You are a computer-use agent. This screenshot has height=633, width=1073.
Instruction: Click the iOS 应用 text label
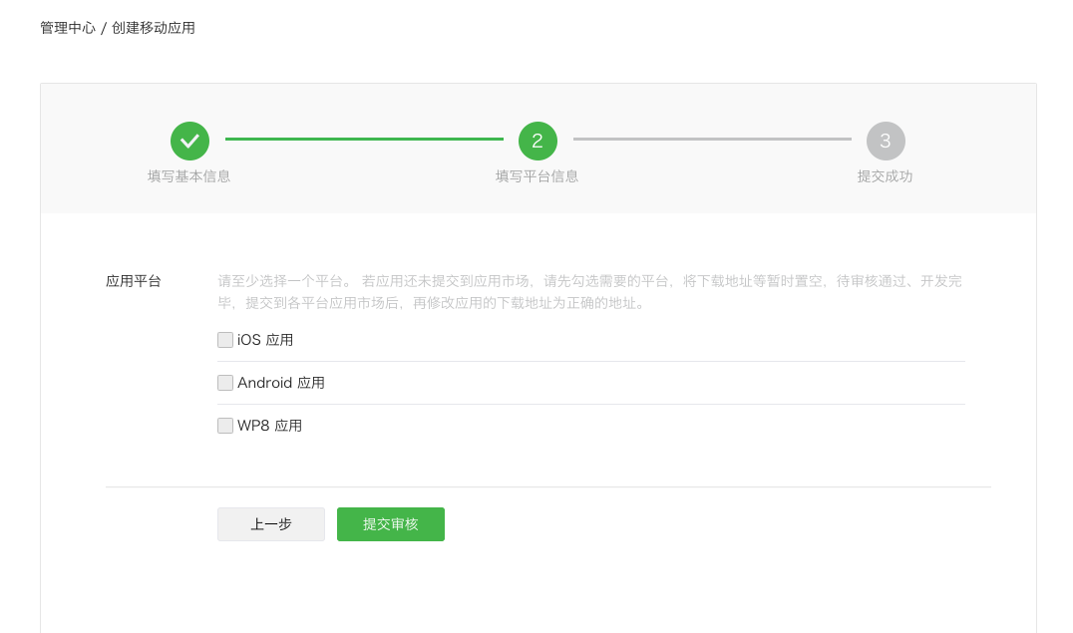pyautogui.click(x=265, y=339)
